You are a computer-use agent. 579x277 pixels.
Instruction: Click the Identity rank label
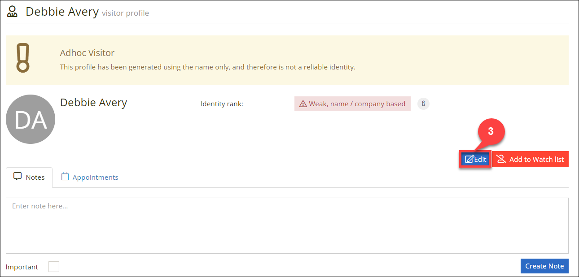click(x=222, y=104)
